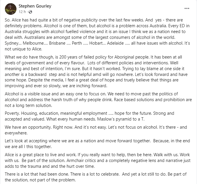Click the Stephen Gourley name link
The image size is (197, 184).
pos(35,6)
